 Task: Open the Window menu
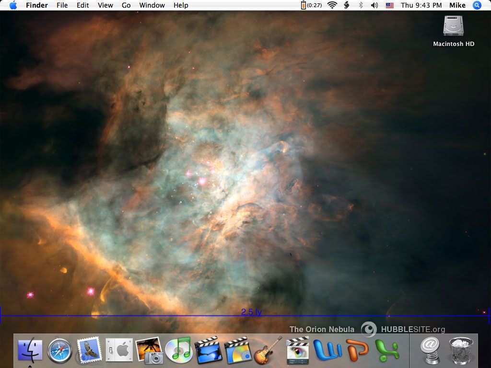[x=152, y=5]
